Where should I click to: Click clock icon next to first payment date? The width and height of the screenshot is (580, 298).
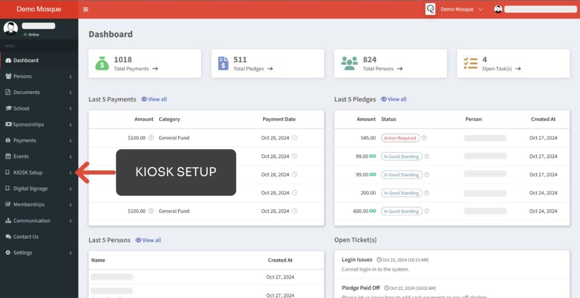click(x=295, y=138)
